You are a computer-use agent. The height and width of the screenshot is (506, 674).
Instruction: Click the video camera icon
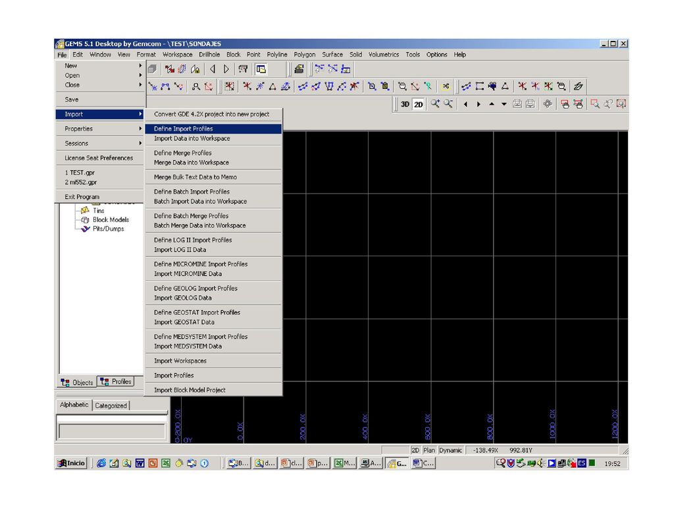(x=492, y=86)
